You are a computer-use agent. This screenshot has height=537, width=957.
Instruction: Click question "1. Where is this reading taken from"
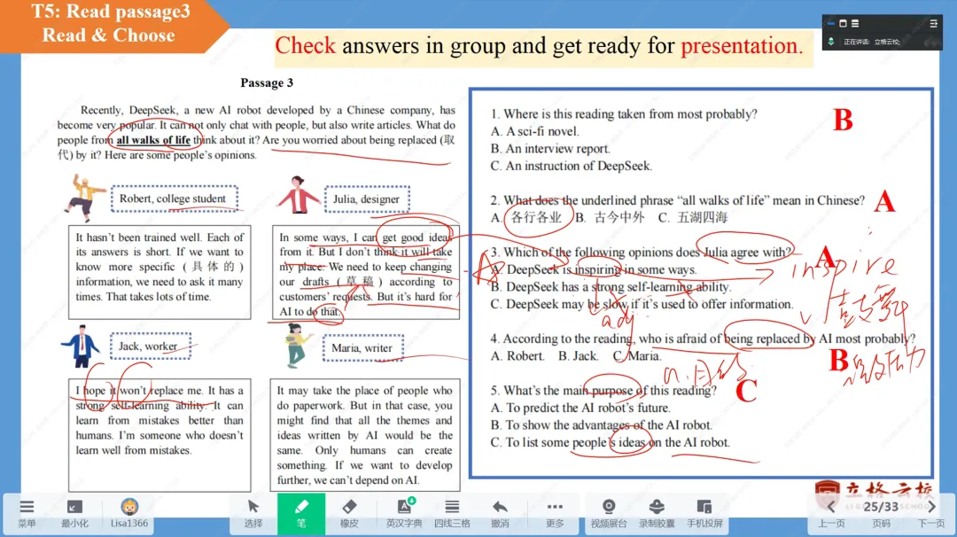(x=624, y=114)
